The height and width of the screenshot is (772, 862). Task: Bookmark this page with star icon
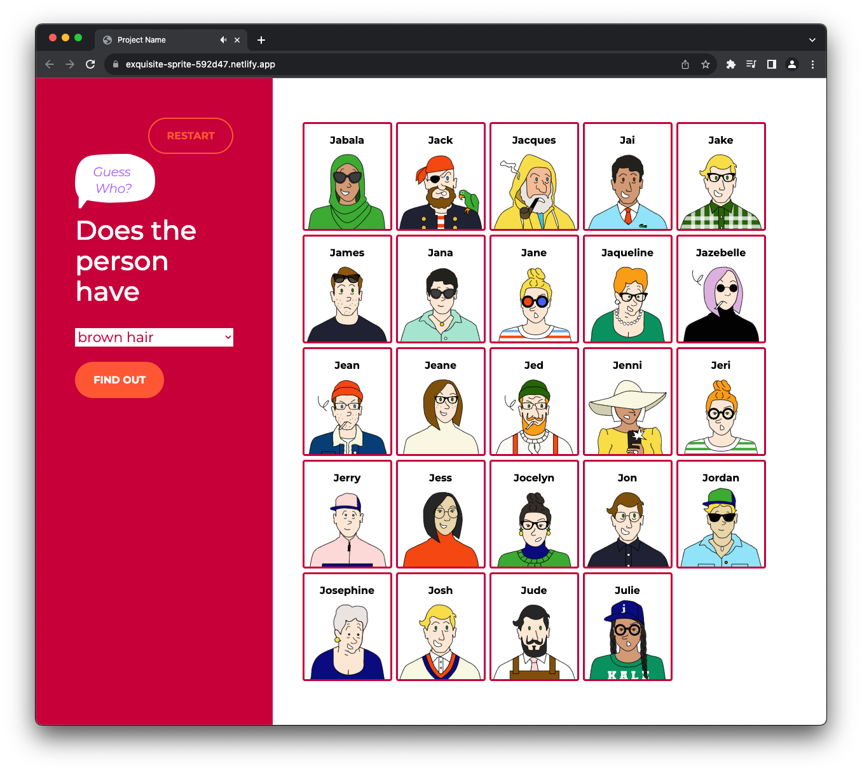pos(705,64)
